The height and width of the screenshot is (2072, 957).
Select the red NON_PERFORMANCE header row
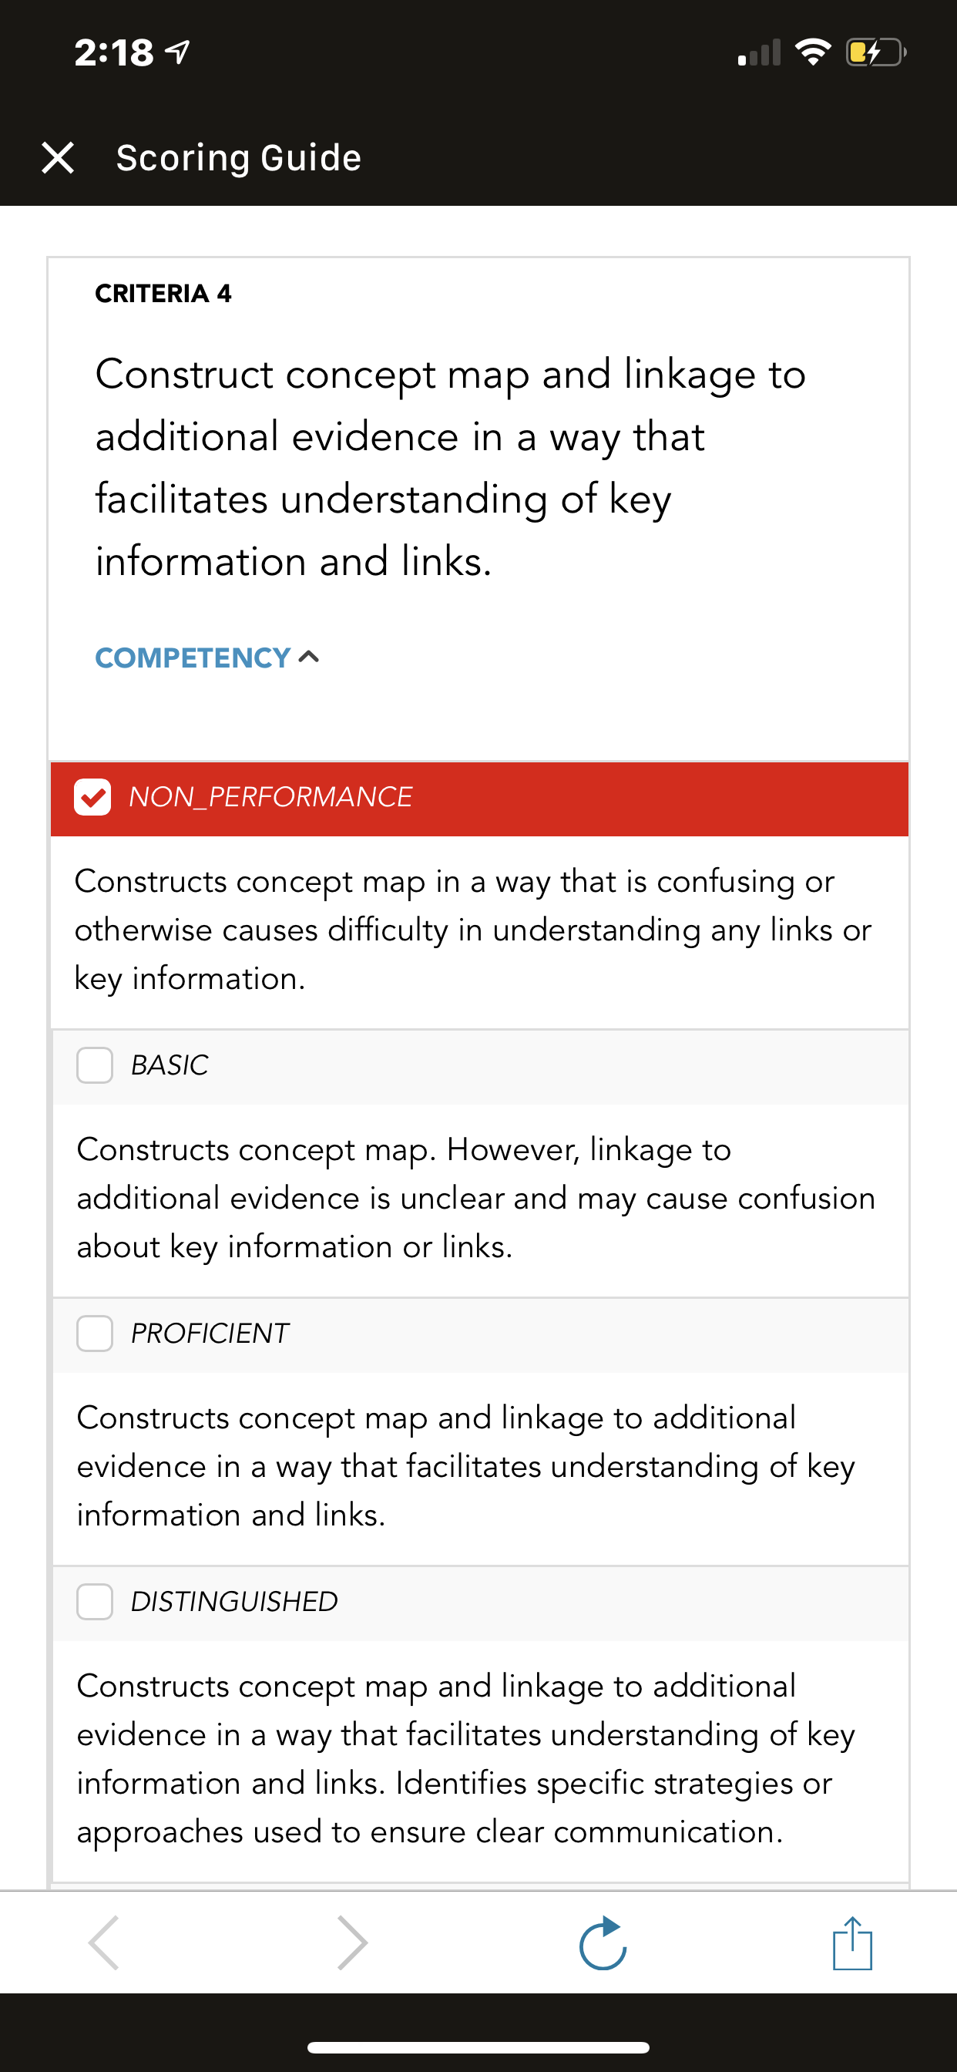(x=479, y=799)
